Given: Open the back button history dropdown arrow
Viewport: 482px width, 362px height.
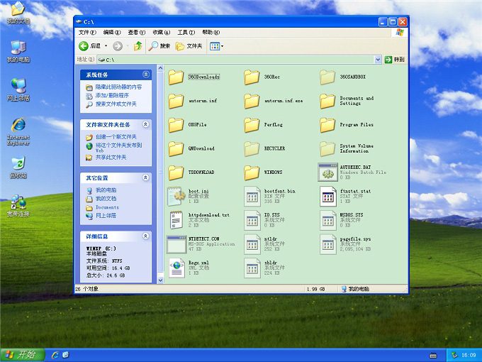Looking at the screenshot, I should coord(106,46).
